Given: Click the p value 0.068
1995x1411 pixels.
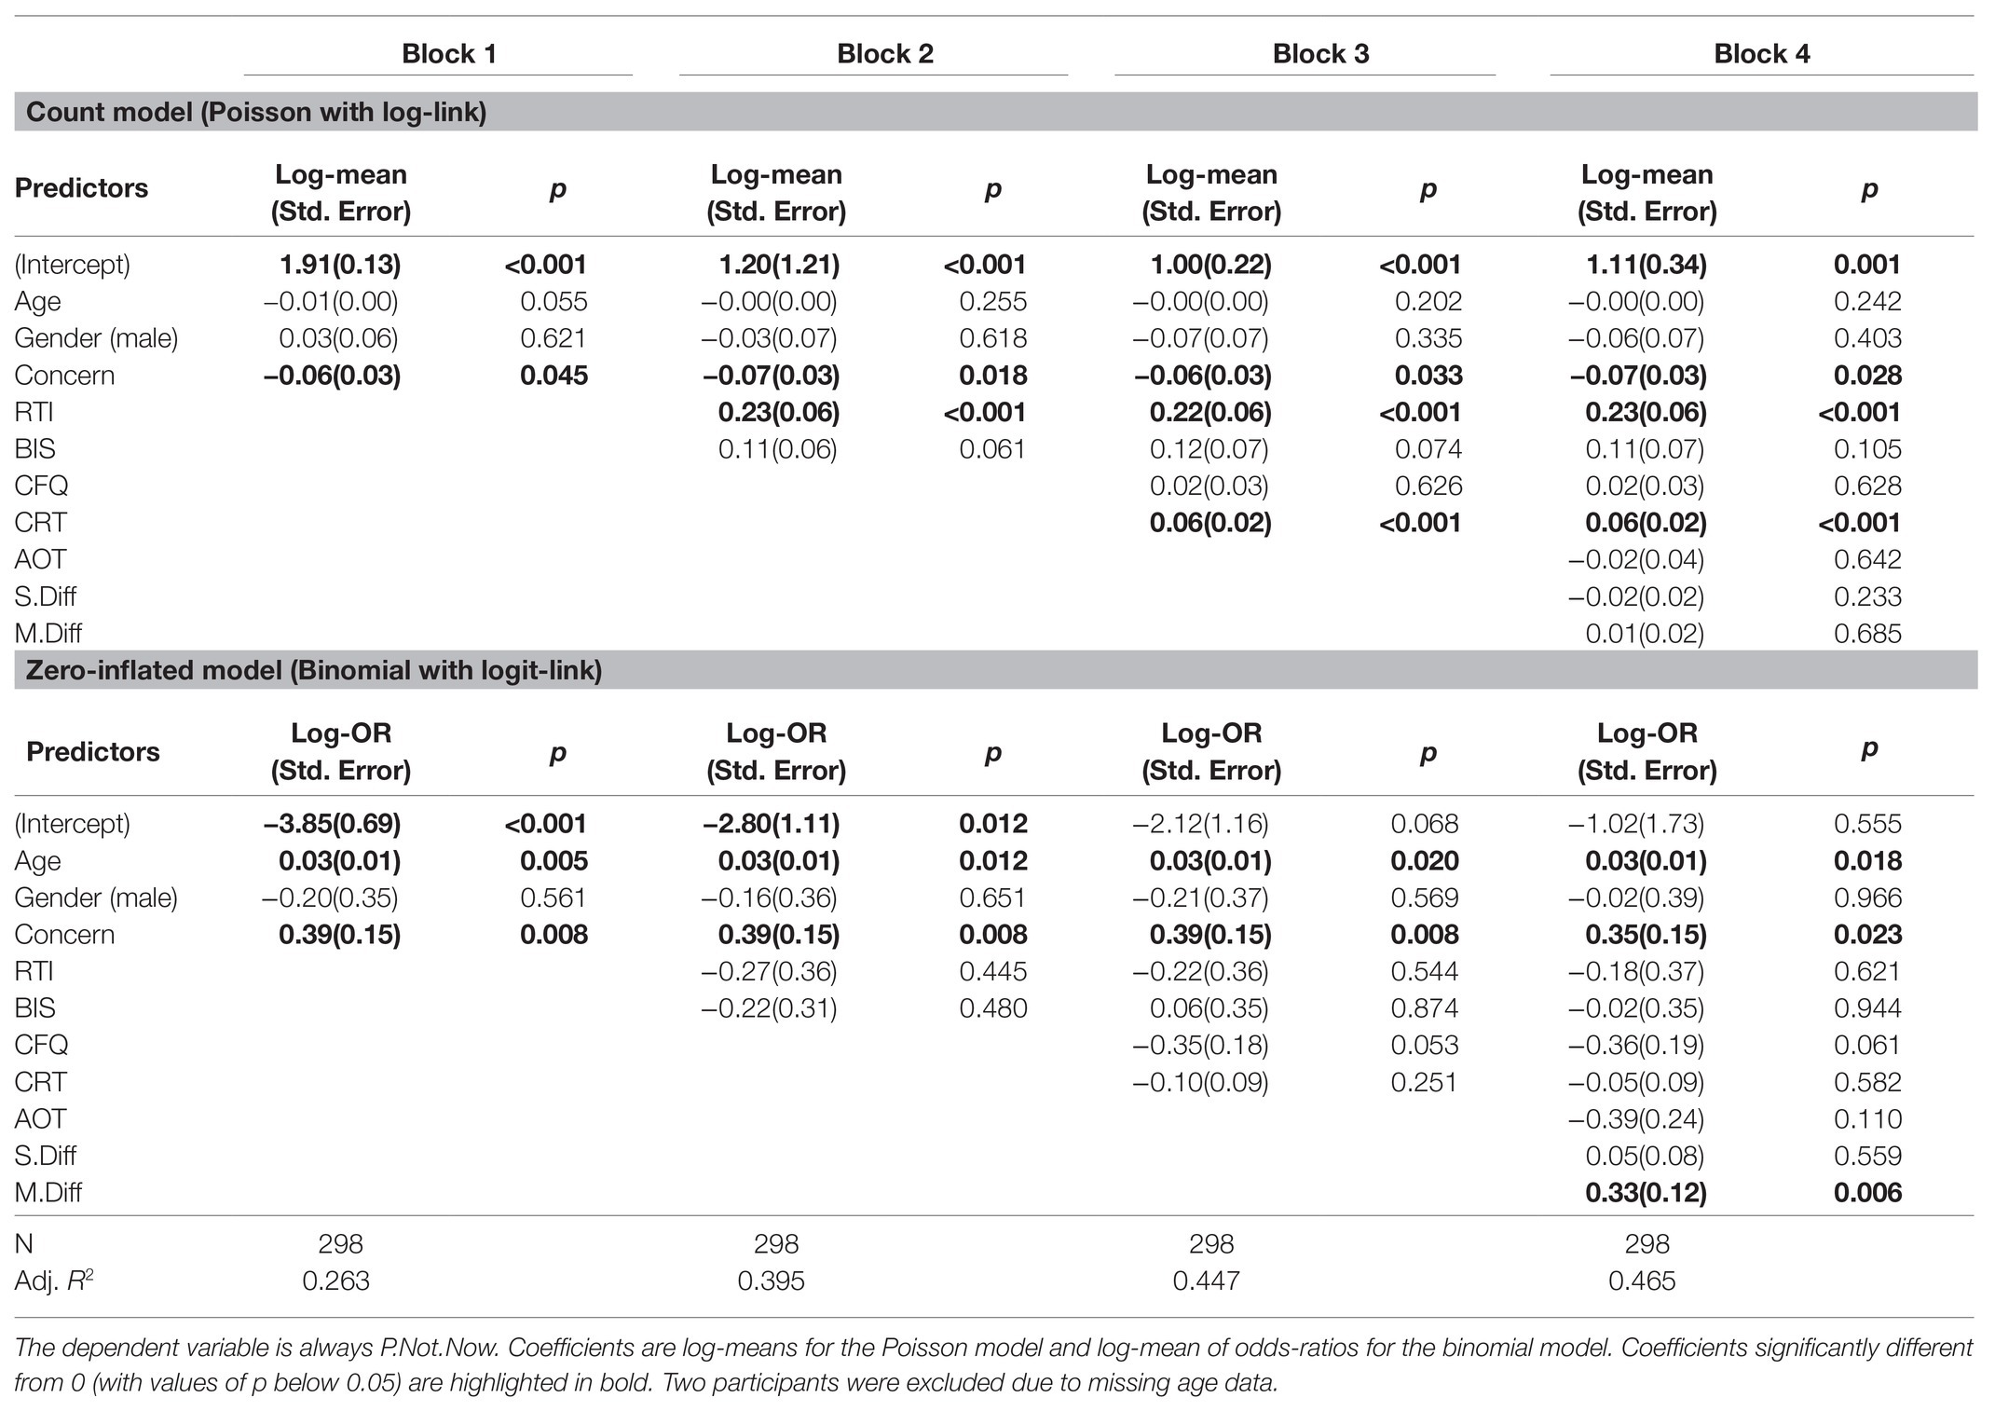Looking at the screenshot, I should (x=1425, y=824).
